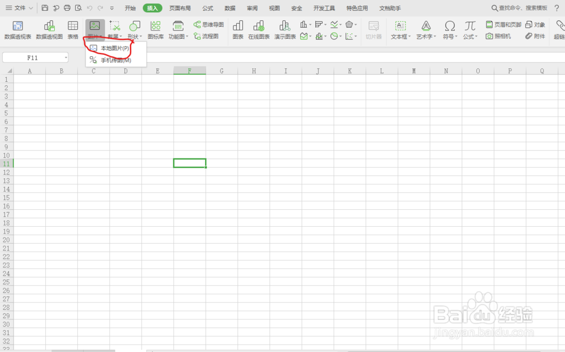Select column header F

[189, 71]
